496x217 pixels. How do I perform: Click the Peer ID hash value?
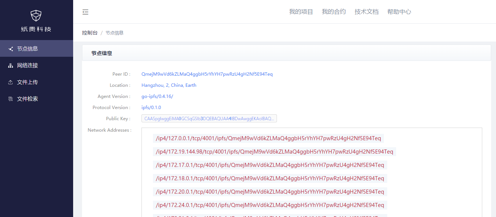pyautogui.click(x=207, y=74)
